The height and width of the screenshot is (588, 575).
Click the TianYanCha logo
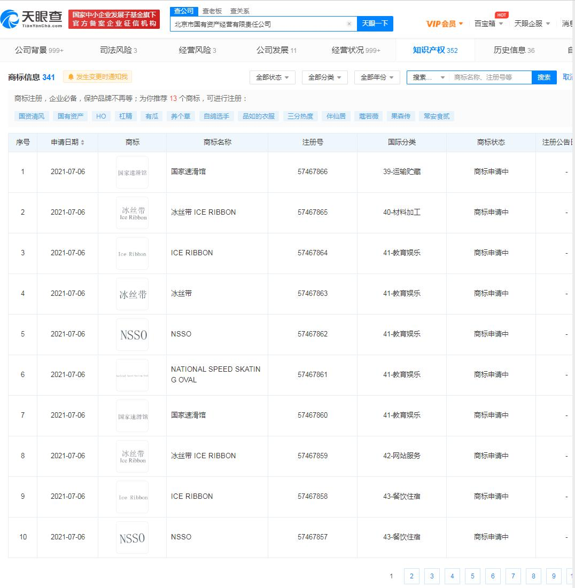click(32, 19)
